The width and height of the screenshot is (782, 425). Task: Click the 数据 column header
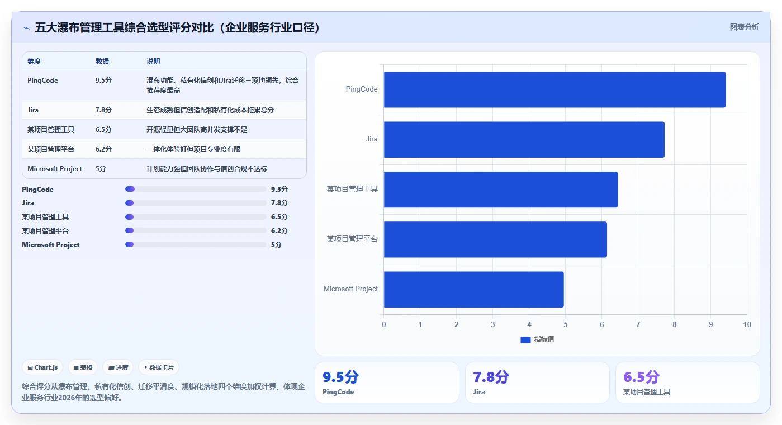(x=102, y=62)
